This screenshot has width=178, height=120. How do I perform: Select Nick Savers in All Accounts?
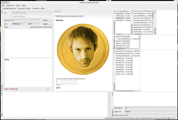pyautogui.click(x=143, y=11)
